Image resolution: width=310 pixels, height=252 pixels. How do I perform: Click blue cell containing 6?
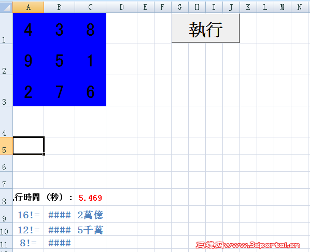pyautogui.click(x=91, y=91)
